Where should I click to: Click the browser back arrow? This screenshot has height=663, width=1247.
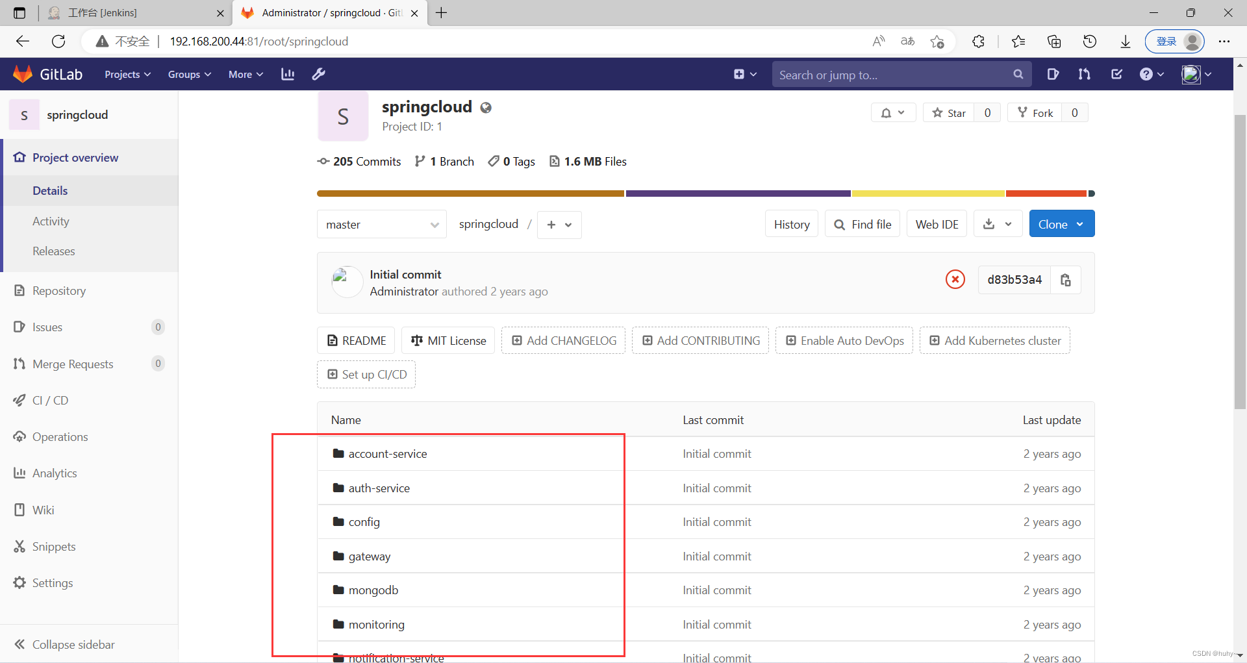[x=23, y=42]
